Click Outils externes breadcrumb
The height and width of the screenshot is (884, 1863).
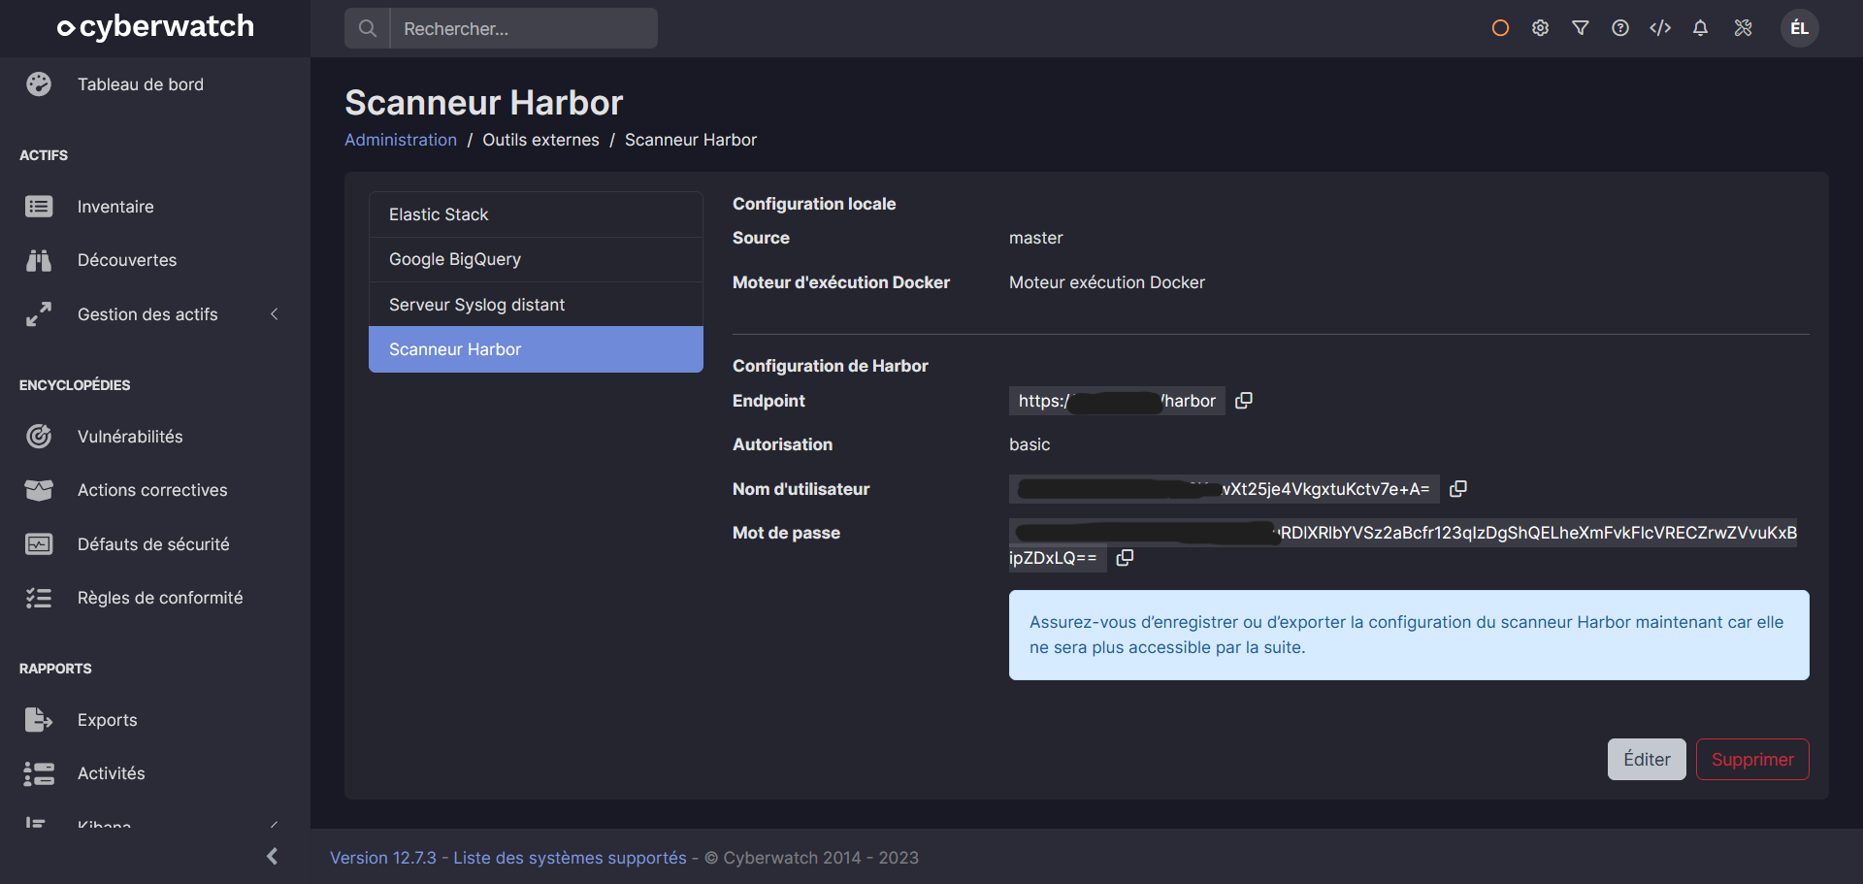[540, 140]
